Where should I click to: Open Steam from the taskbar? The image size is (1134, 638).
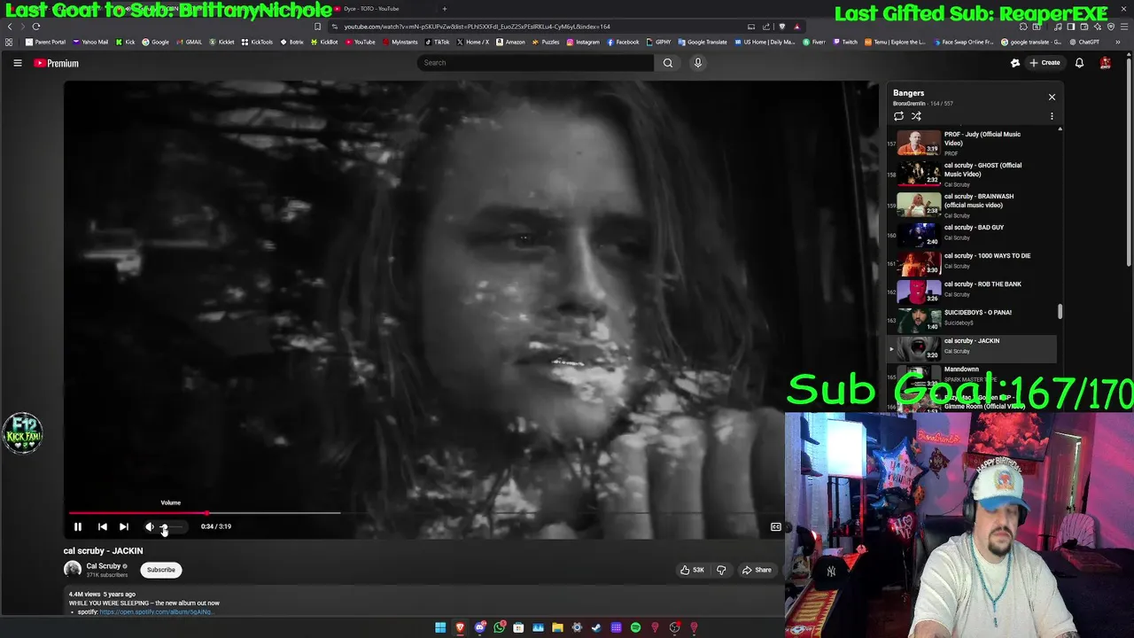[596, 627]
